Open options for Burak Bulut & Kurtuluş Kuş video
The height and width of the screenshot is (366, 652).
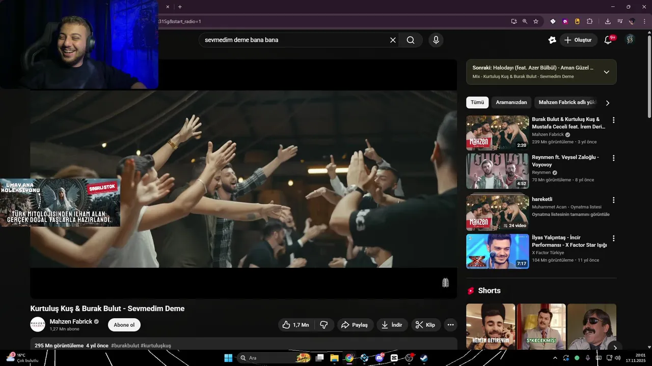coord(613,120)
